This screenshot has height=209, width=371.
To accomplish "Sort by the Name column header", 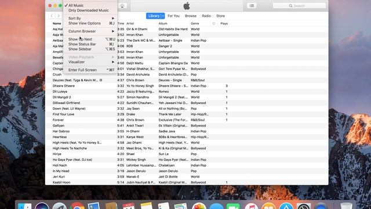I will pyautogui.click(x=57, y=23).
